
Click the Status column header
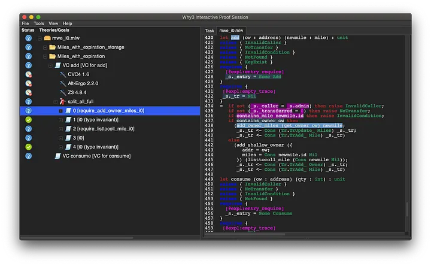(28, 30)
